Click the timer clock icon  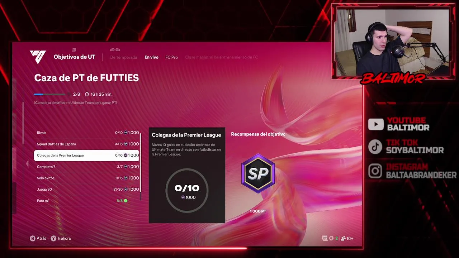pyautogui.click(x=87, y=94)
